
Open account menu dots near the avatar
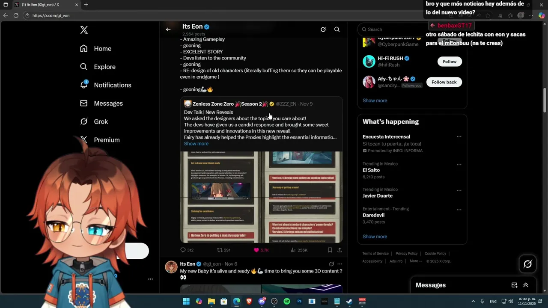click(150, 279)
